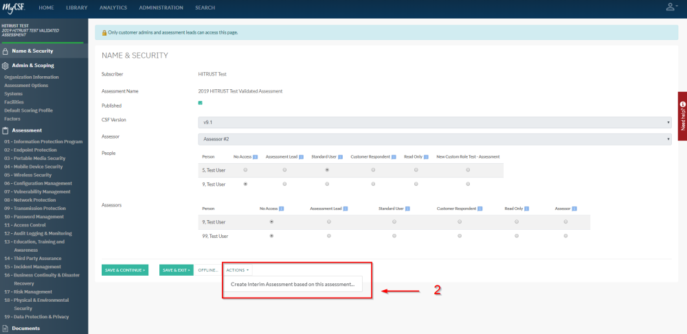Click info icon next to People No Access
This screenshot has width=687, height=334.
[255, 157]
